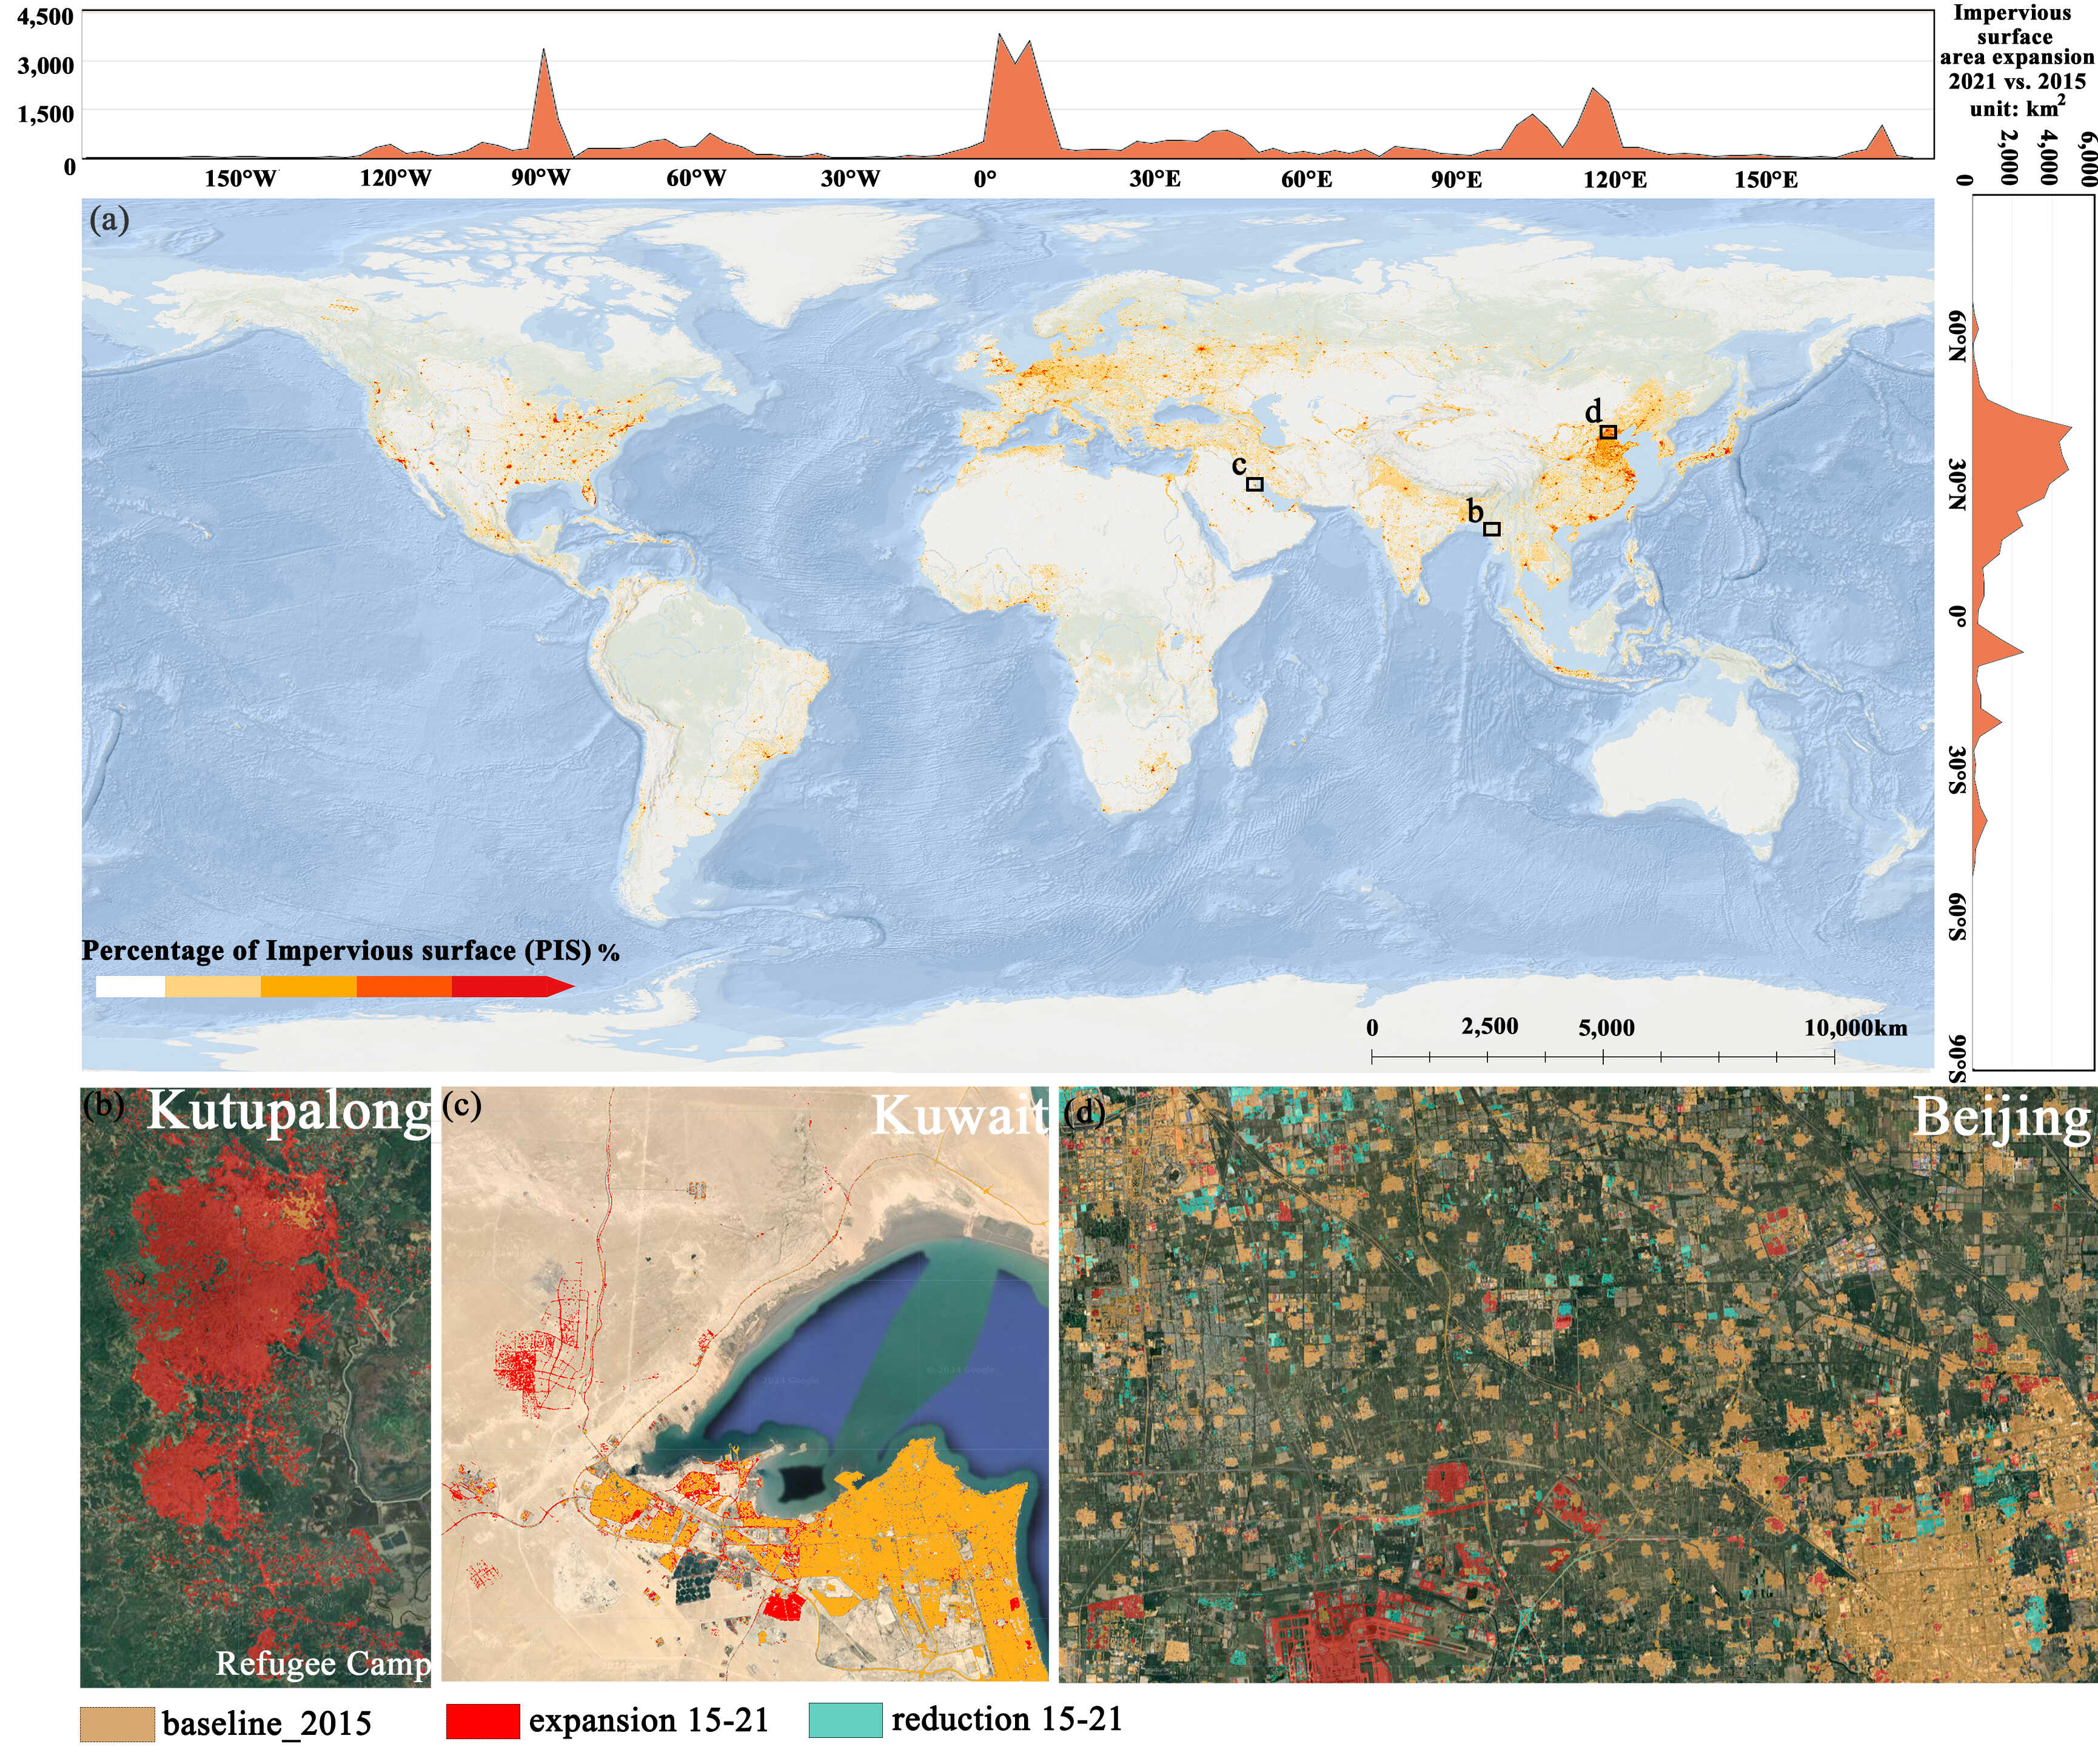The width and height of the screenshot is (2098, 1764).
Task: Click the white segment of PIS colorbar
Action: 130,987
